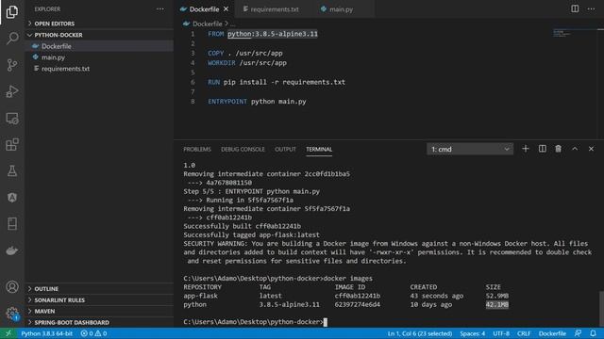This screenshot has width=604, height=339.
Task: Click Ln 1, Col 6 cursor position status
Action: (x=419, y=333)
